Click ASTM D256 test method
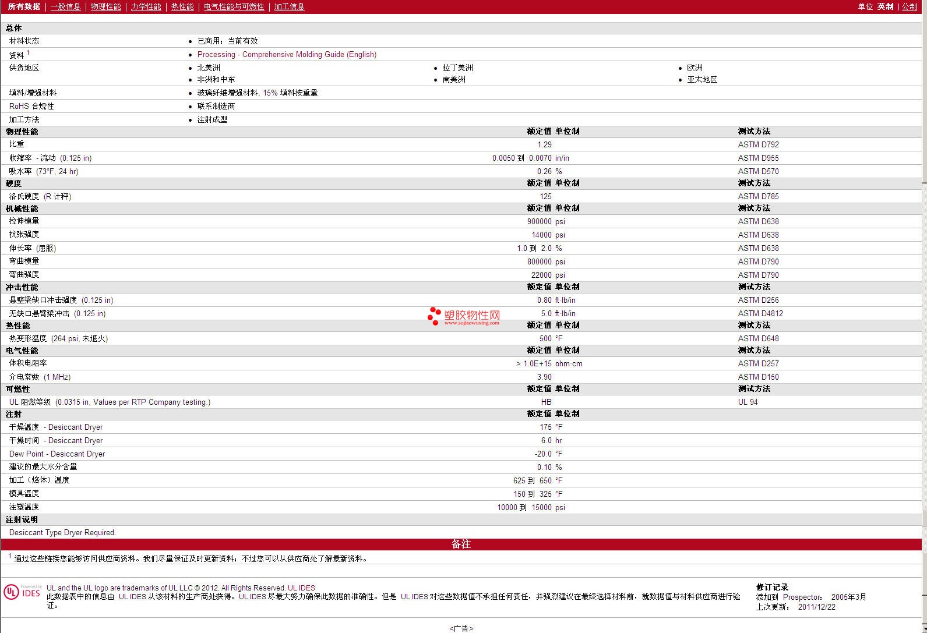 [x=758, y=300]
